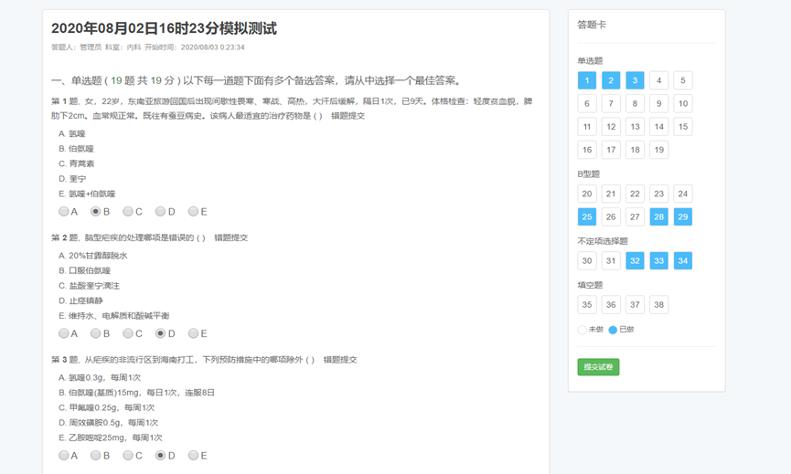Click 错题提交 link beside question 1
This screenshot has width=791, height=474.
pos(347,116)
